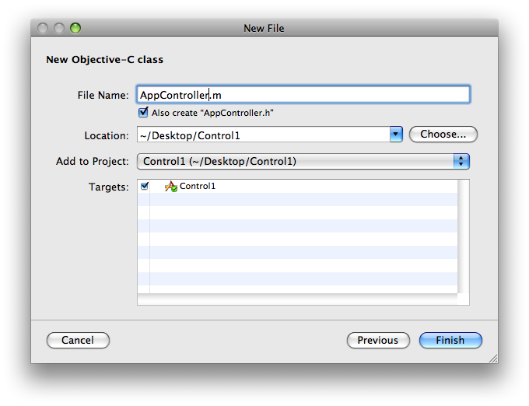Click the Control1 target application icon
The image size is (529, 406).
pos(171,186)
